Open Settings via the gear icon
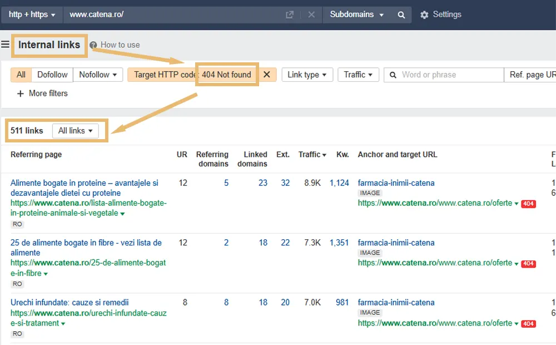The height and width of the screenshot is (345, 556). click(425, 15)
